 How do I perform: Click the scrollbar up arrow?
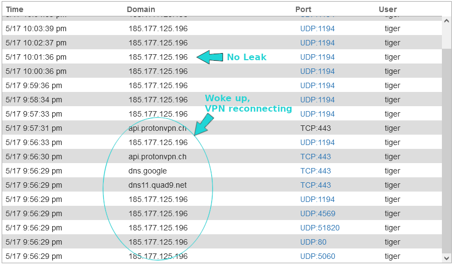pyautogui.click(x=447, y=19)
